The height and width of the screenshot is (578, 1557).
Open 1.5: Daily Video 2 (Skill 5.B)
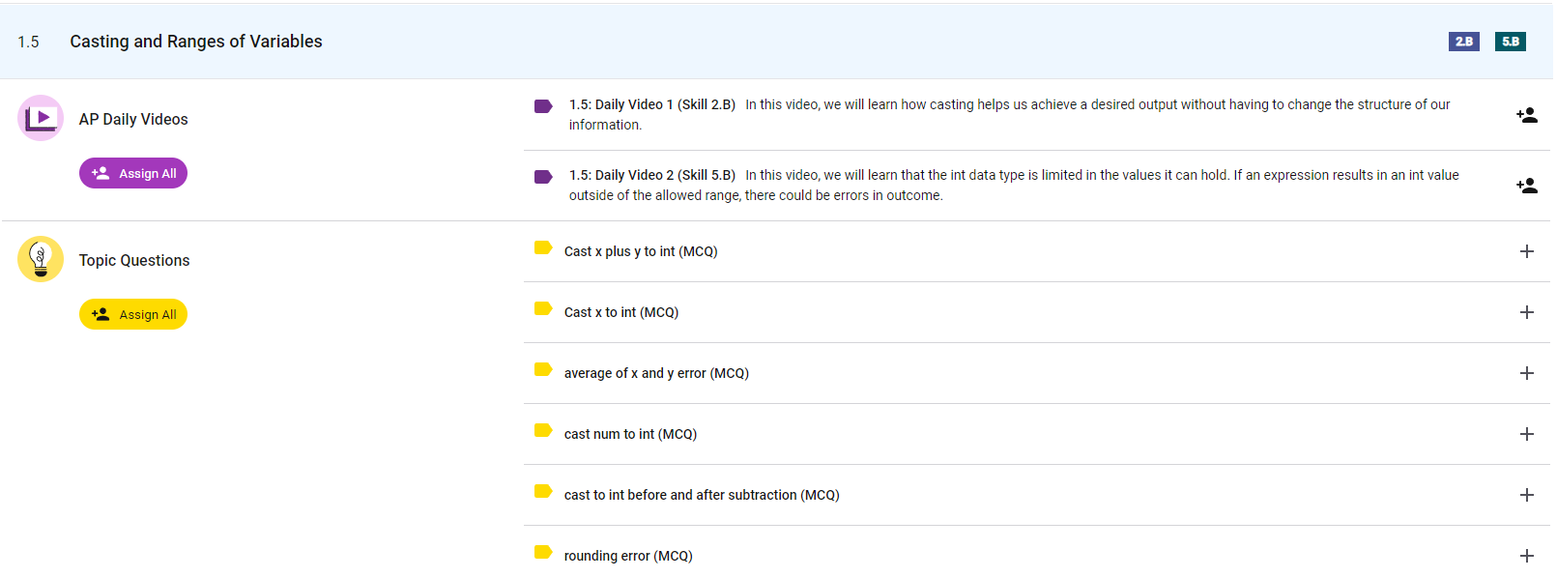652,175
